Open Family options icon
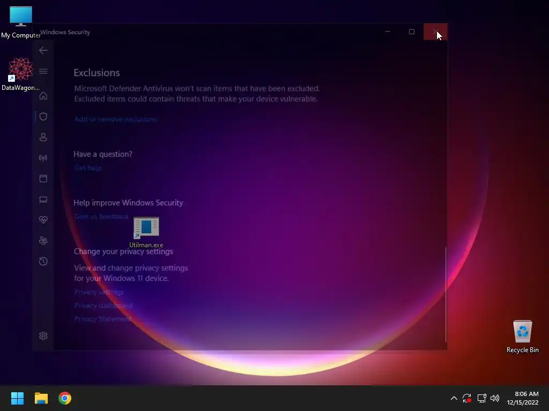Viewport: 549px width, 411px height. (43, 240)
